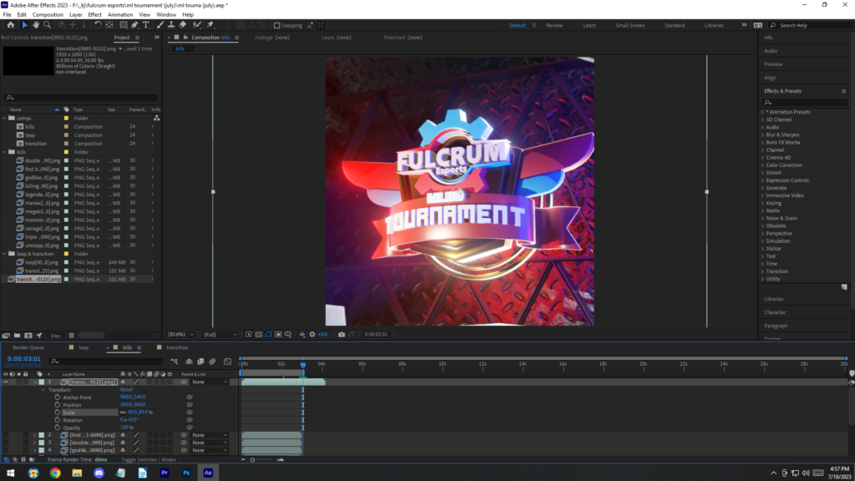Viewport: 855px width, 481px height.
Task: Delete selected project item with trash icon
Action: [x=71, y=336]
